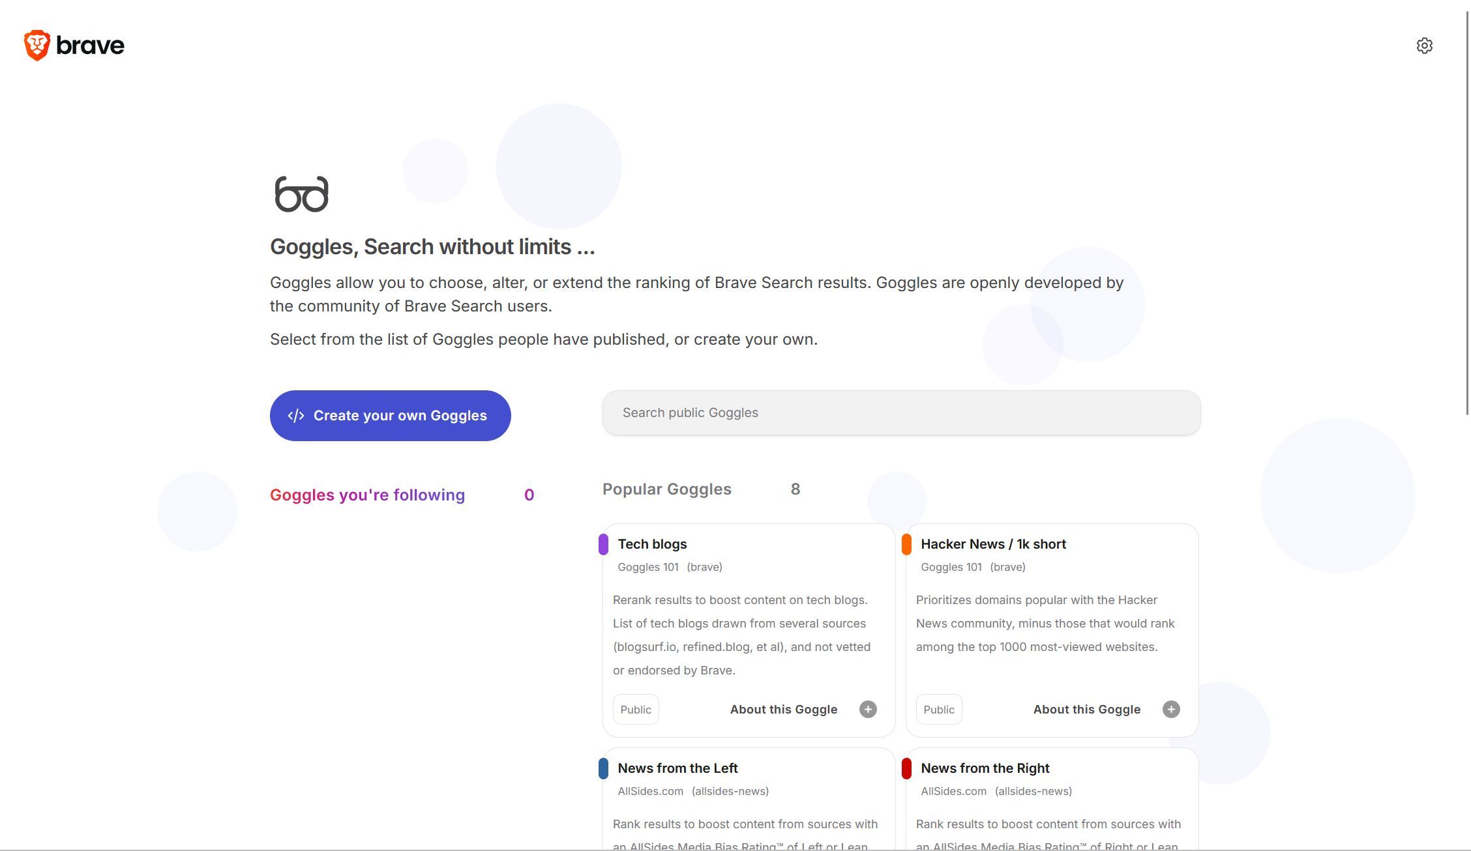Open News from the Left Goggle

tap(677, 768)
